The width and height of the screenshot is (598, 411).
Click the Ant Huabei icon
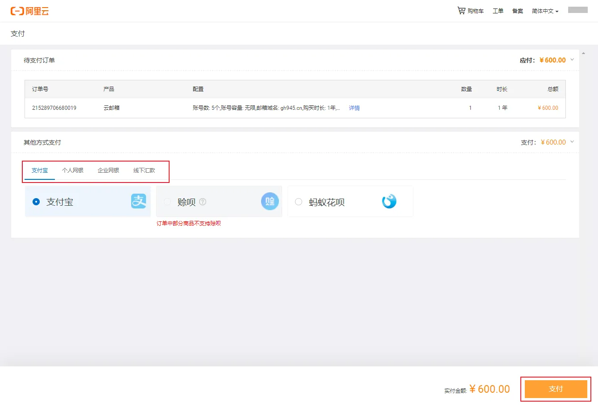coord(389,201)
